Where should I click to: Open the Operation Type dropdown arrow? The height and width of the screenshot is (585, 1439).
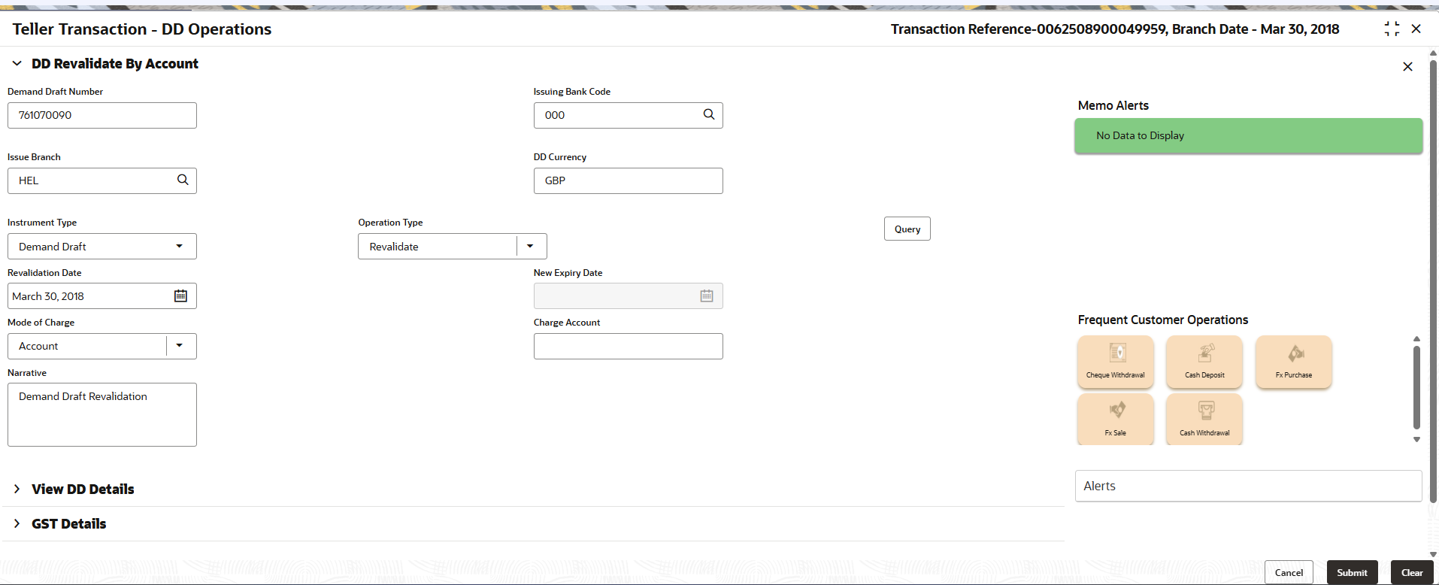coord(530,246)
